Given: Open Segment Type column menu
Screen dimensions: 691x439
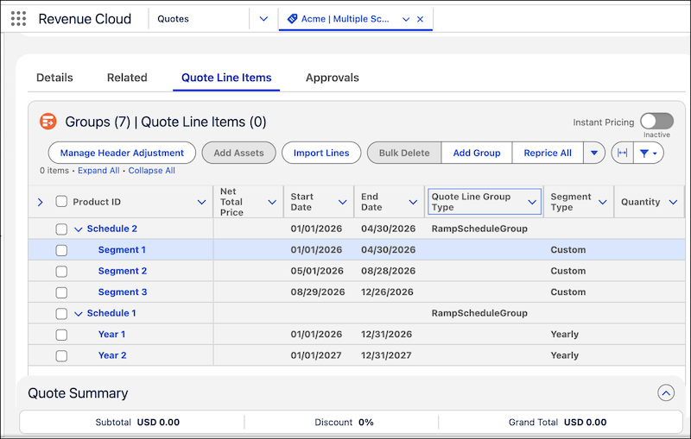Looking at the screenshot, I should pos(602,202).
